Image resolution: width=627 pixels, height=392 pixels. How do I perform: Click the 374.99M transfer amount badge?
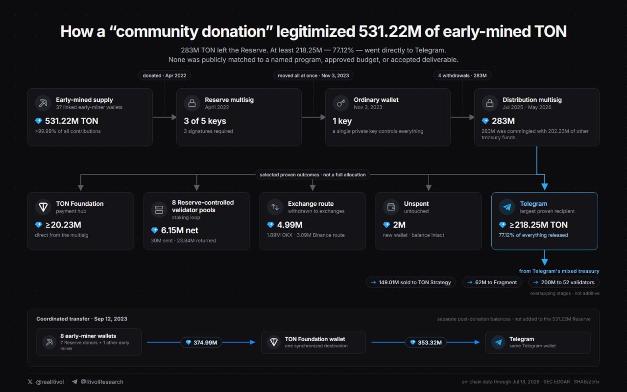point(201,343)
